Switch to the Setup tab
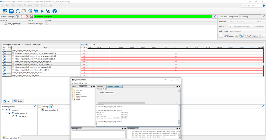266x140 pixels. pos(18,101)
